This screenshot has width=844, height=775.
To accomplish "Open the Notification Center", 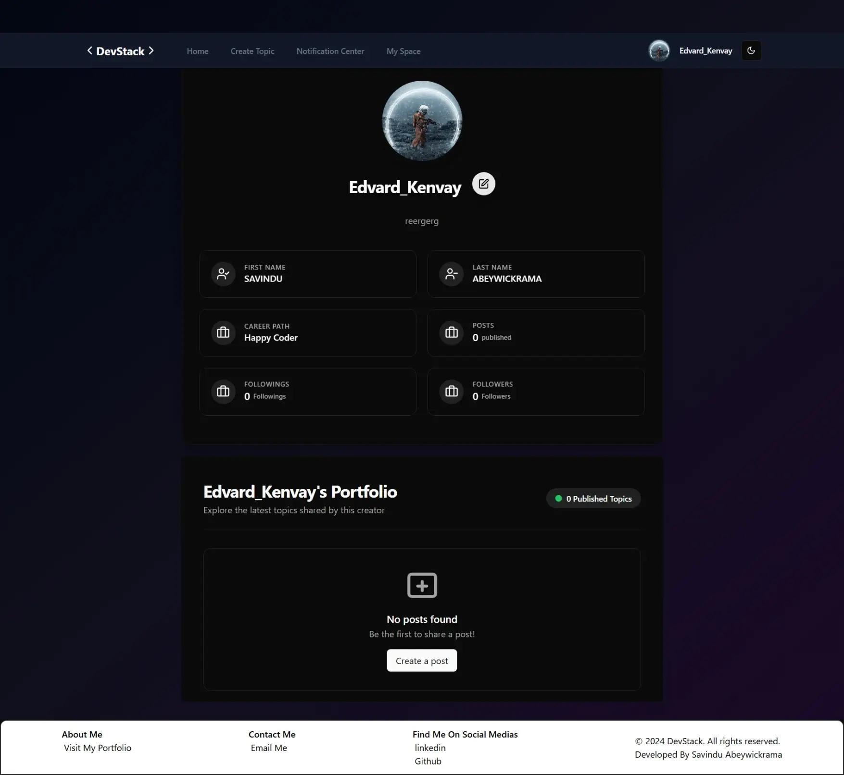I will (330, 51).
